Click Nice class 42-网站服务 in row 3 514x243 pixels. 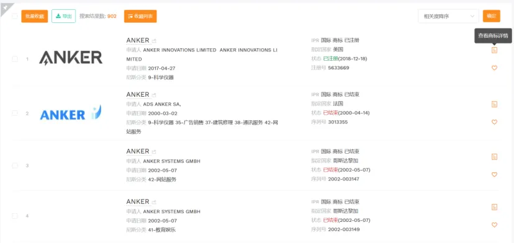point(162,180)
